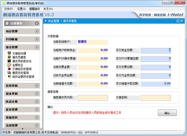
Task: Click the 当前储值卡总额 value field
Action: pos(93,84)
